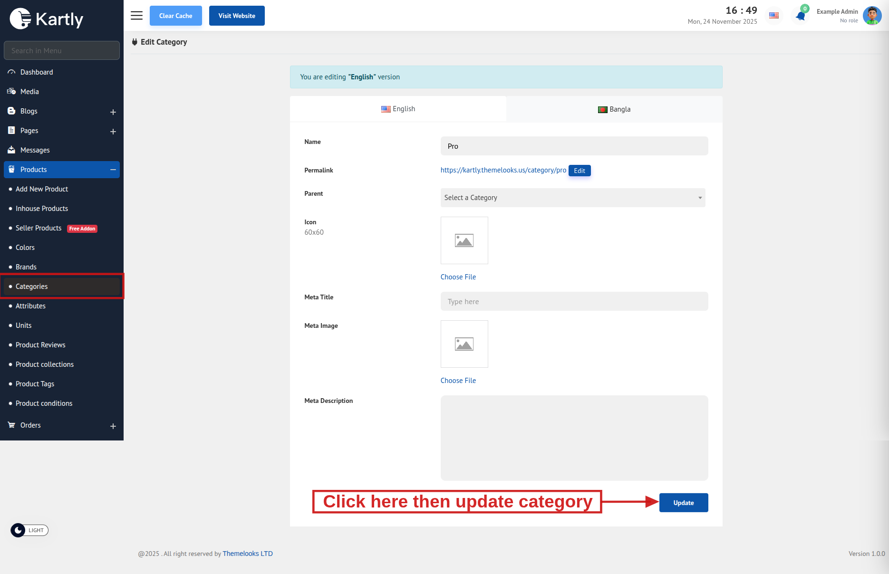Open the notifications bell icon
Image resolution: width=889 pixels, height=574 pixels.
point(801,16)
